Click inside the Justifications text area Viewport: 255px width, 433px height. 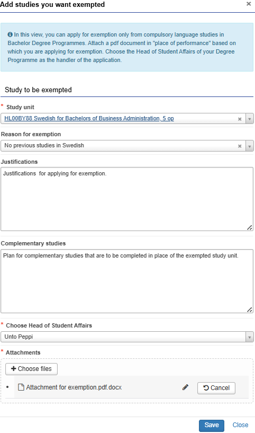[x=127, y=199]
